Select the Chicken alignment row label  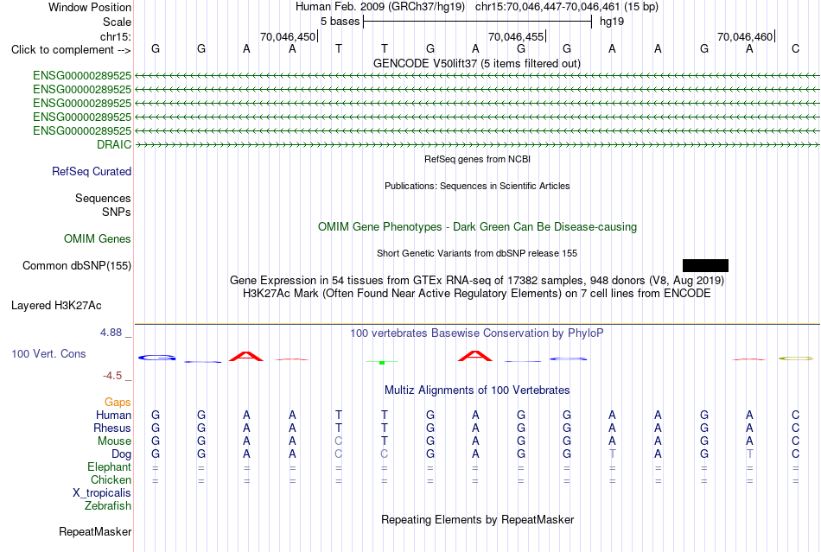point(111,479)
